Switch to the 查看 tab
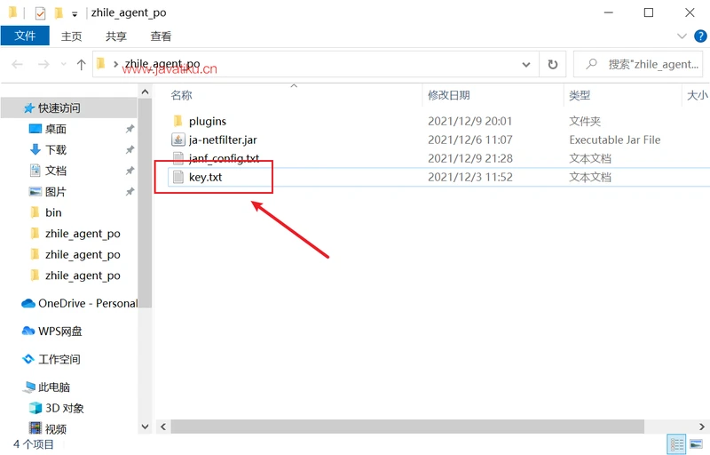The image size is (710, 455). pyautogui.click(x=161, y=36)
